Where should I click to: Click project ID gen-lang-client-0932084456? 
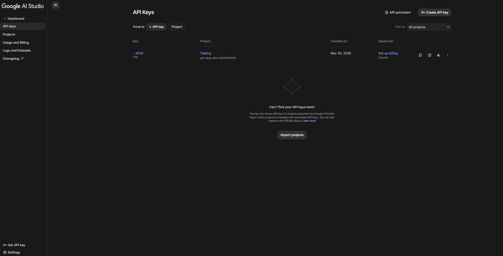(218, 58)
